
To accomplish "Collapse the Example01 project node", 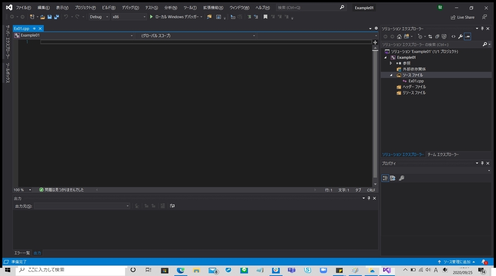I will 386,57.
